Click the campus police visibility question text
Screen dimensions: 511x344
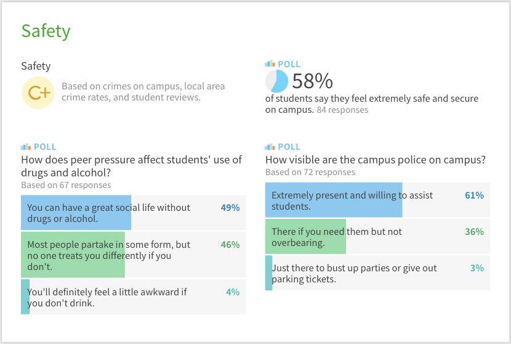coord(375,160)
